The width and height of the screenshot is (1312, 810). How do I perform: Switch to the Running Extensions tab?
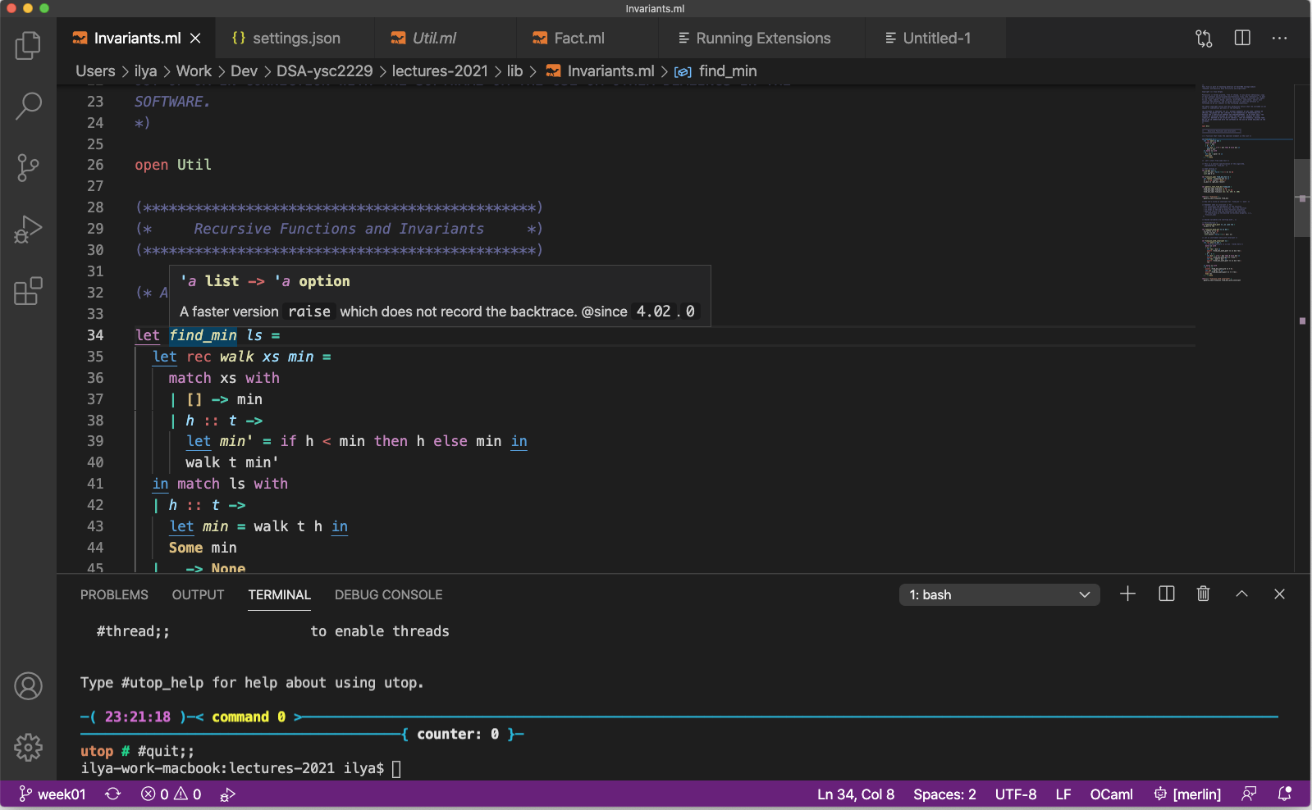[x=761, y=39]
